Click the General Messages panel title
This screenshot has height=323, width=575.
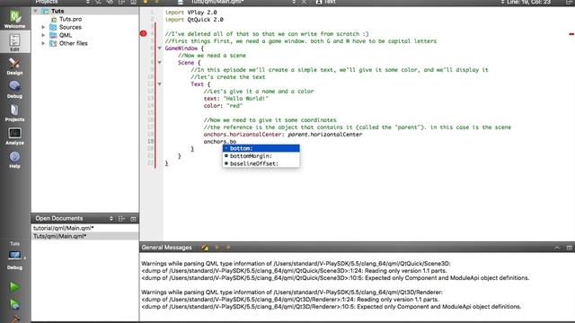pos(167,248)
